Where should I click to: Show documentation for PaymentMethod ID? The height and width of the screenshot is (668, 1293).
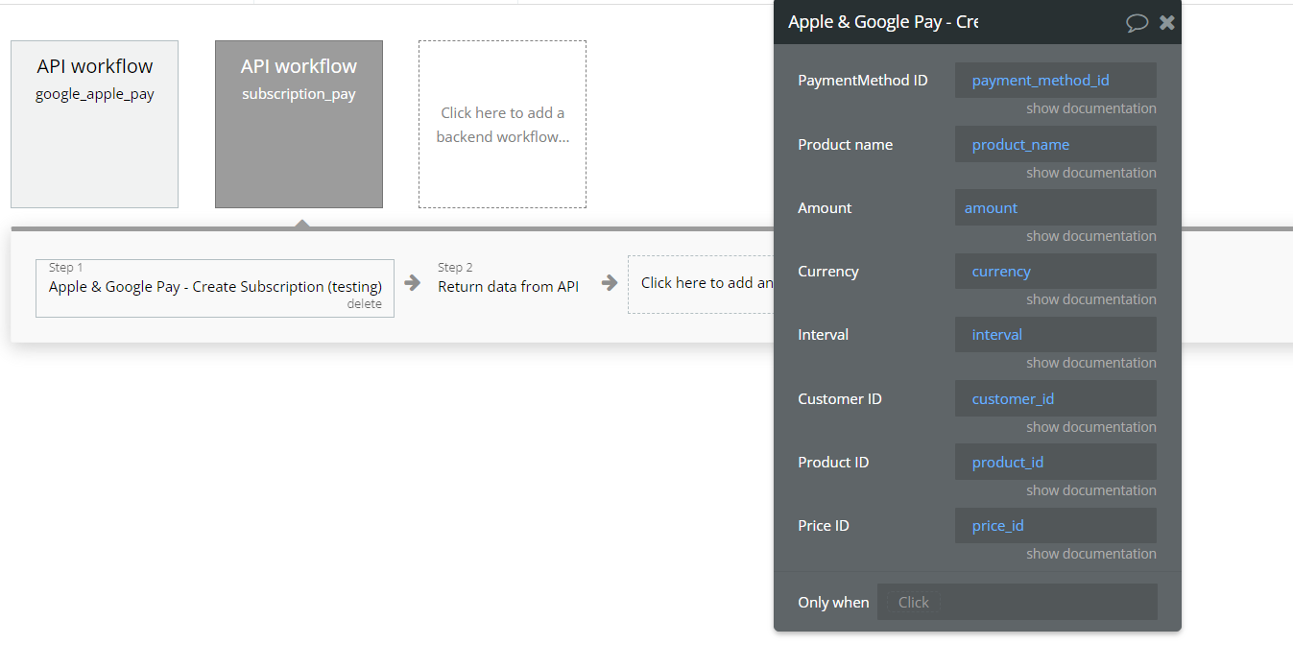[1091, 108]
